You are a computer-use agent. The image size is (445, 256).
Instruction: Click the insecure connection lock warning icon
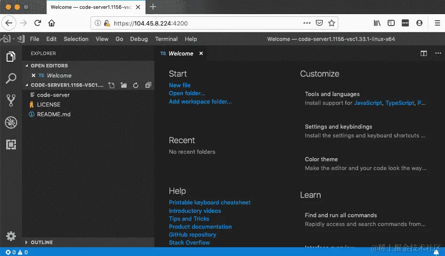point(107,23)
